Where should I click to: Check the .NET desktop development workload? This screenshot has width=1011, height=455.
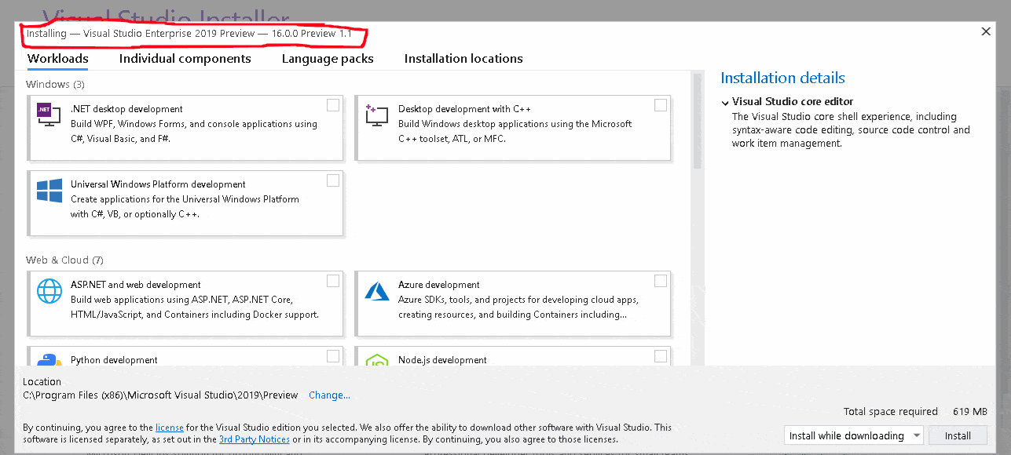[x=333, y=105]
